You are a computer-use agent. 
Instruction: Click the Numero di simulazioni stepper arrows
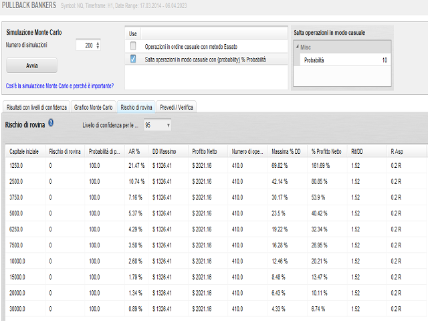(x=98, y=45)
